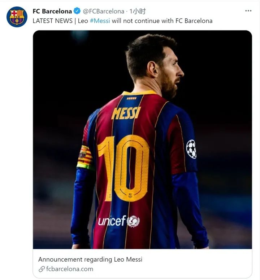Open "Announcement regarding Leo Messi" card title
This screenshot has width=260, height=280.
pos(90,259)
